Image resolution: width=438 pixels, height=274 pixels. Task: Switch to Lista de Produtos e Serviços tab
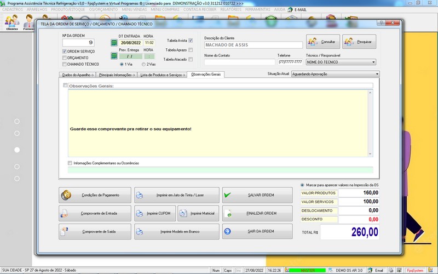162,75
